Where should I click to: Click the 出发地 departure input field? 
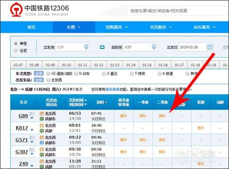point(72,47)
